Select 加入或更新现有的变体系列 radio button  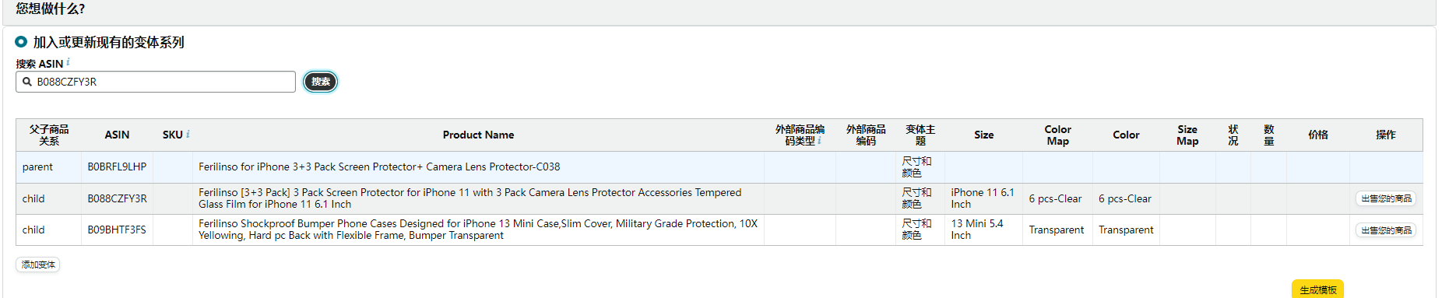[x=21, y=41]
